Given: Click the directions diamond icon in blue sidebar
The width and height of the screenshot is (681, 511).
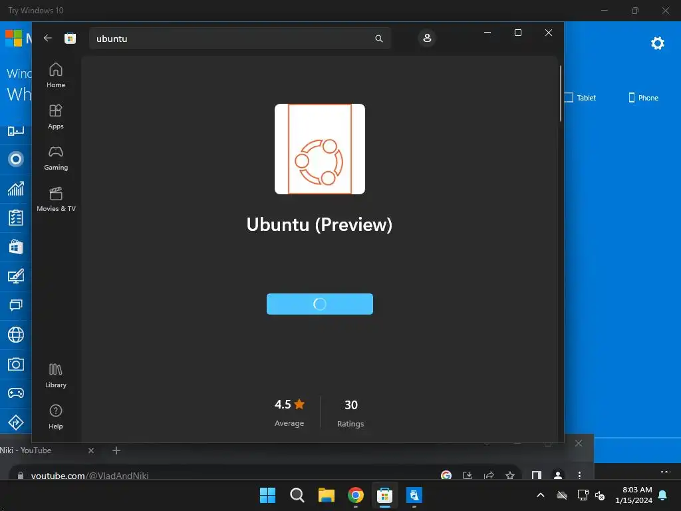Looking at the screenshot, I should pos(16,423).
